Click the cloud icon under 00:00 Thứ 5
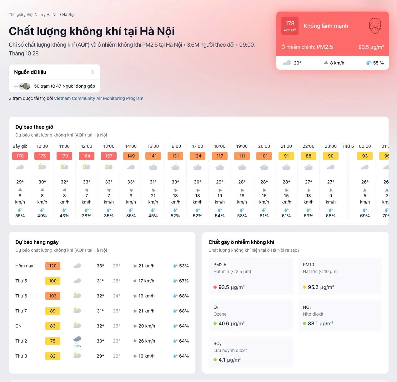 pyautogui.click(x=365, y=168)
